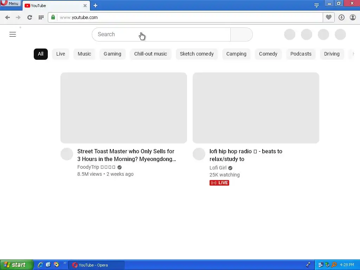
Task: Open lofi hip hop radio title link
Action: coord(246,155)
